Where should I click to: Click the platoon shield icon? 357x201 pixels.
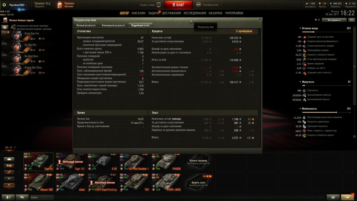point(159,5)
